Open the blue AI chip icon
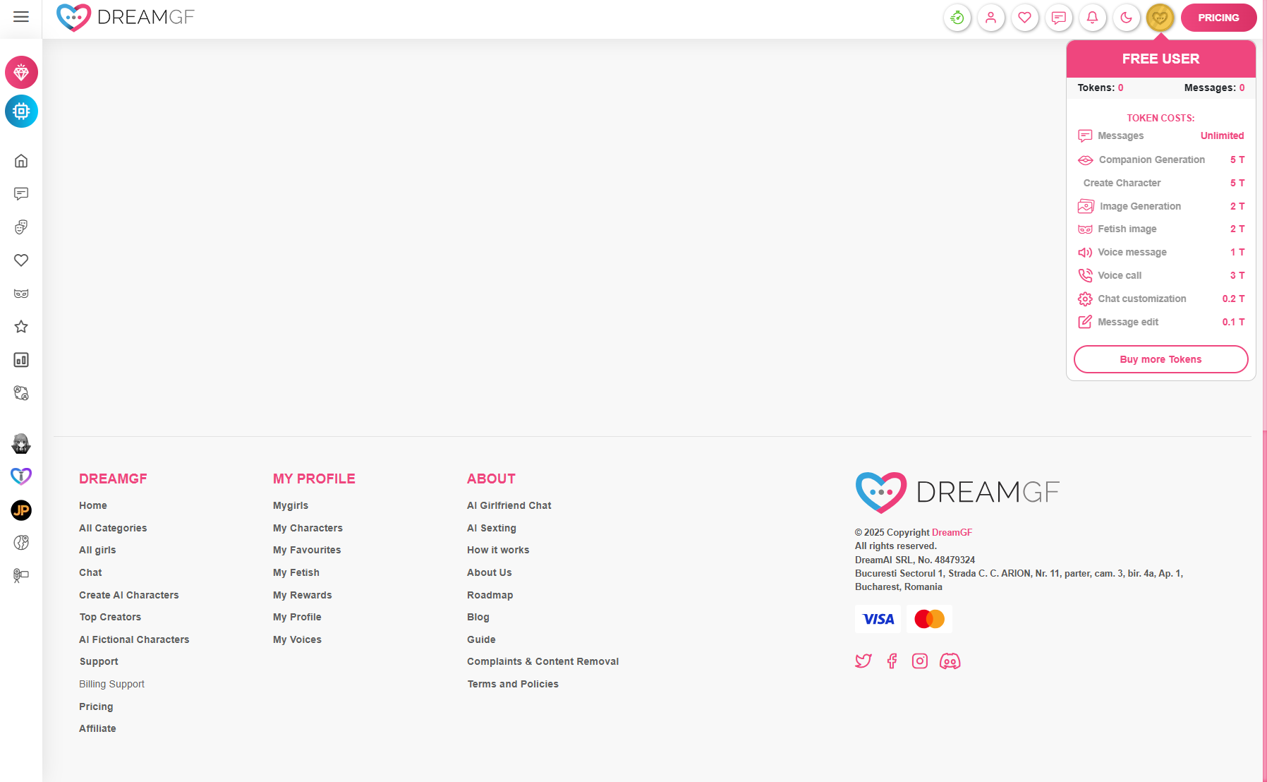This screenshot has height=782, width=1267. [x=21, y=112]
